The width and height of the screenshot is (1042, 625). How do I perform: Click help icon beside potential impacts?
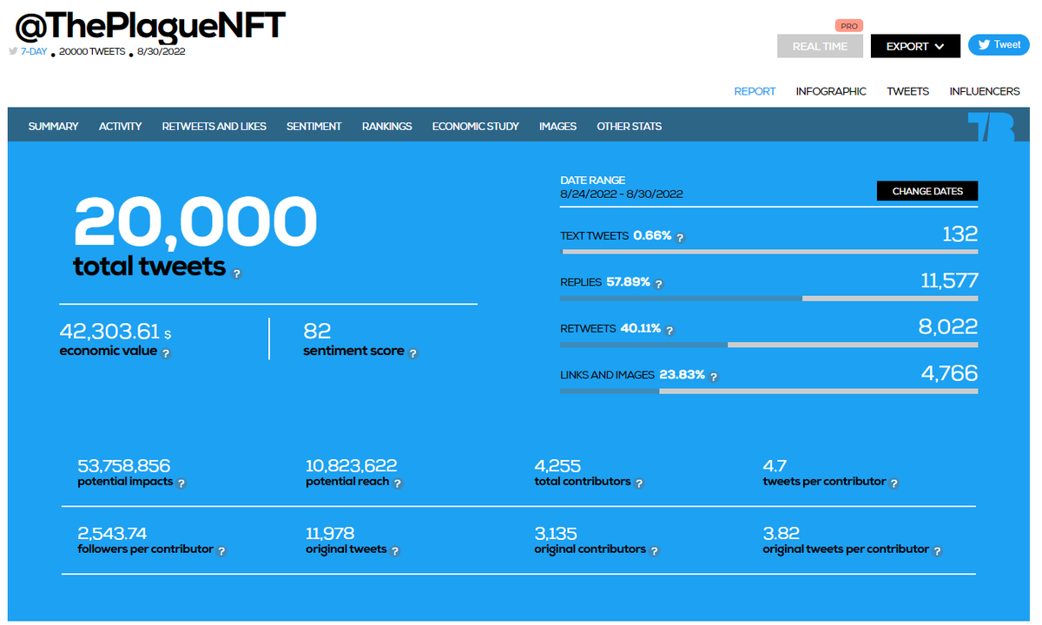pyautogui.click(x=181, y=484)
